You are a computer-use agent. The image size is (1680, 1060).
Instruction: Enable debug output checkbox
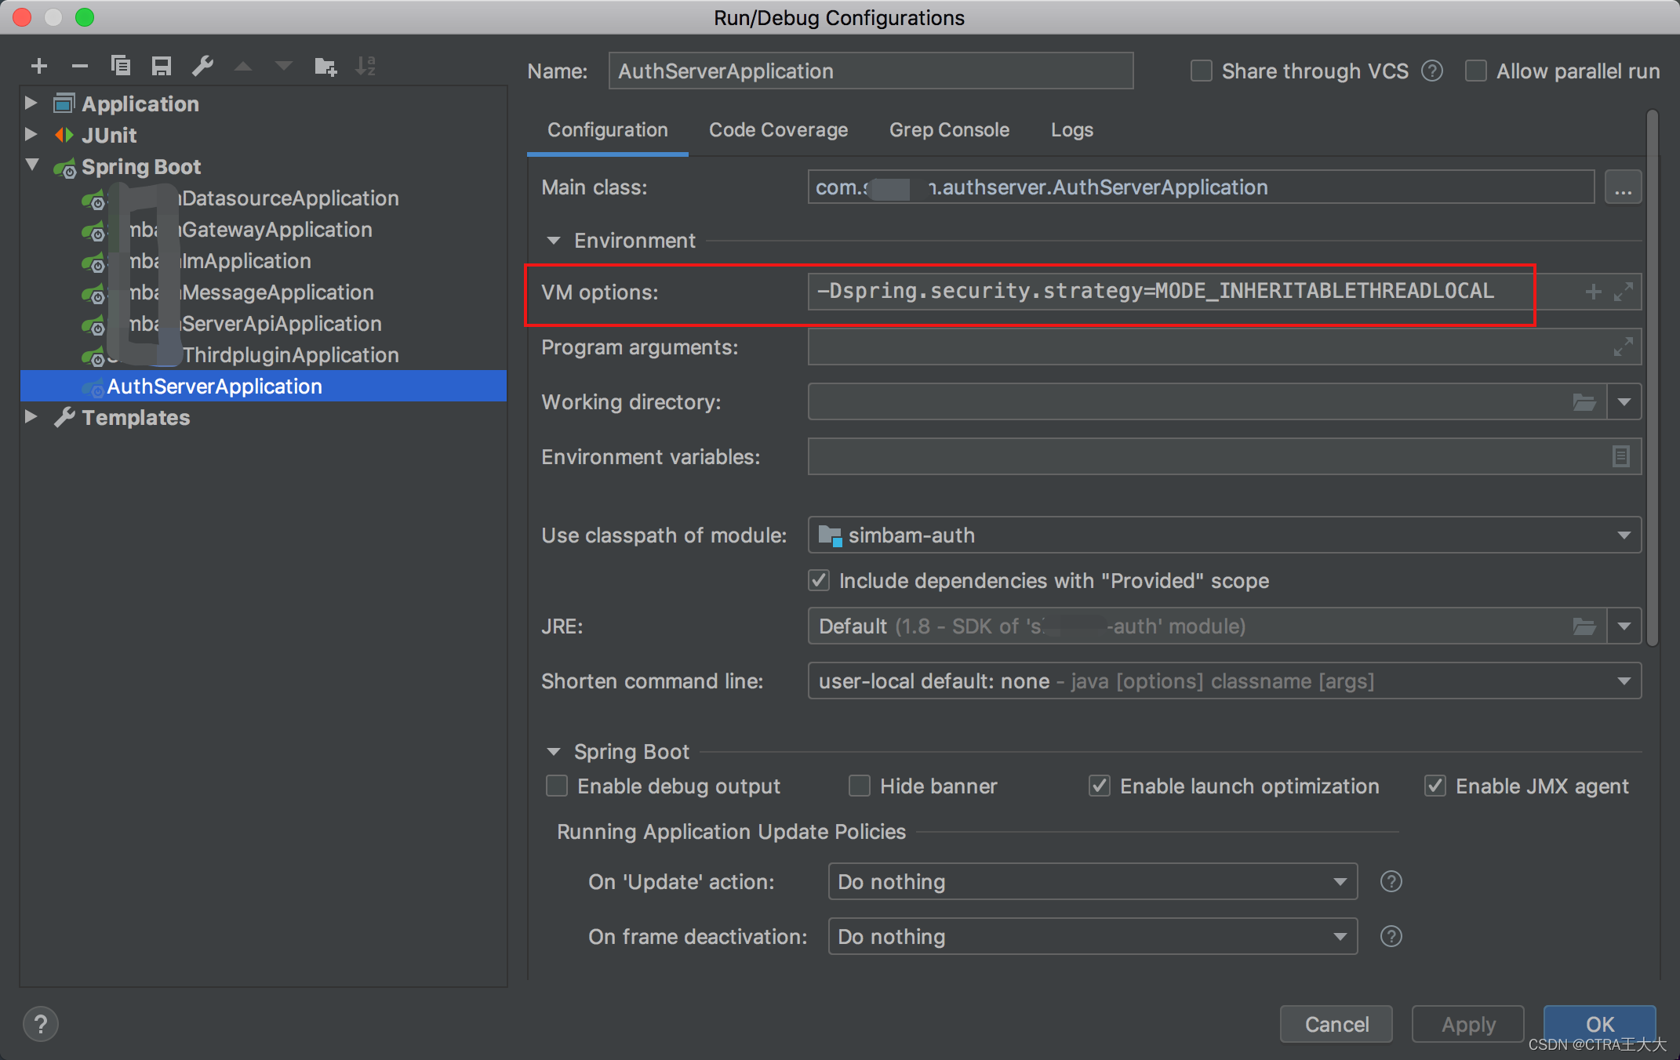(557, 786)
